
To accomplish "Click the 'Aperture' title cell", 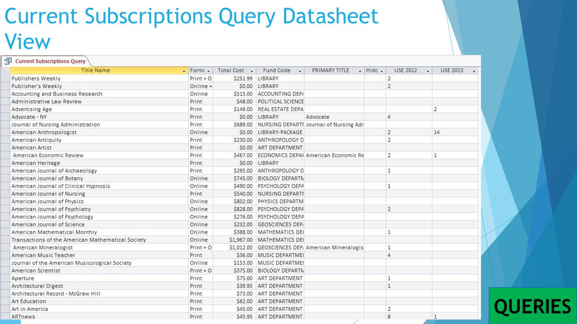I will pos(99,278).
